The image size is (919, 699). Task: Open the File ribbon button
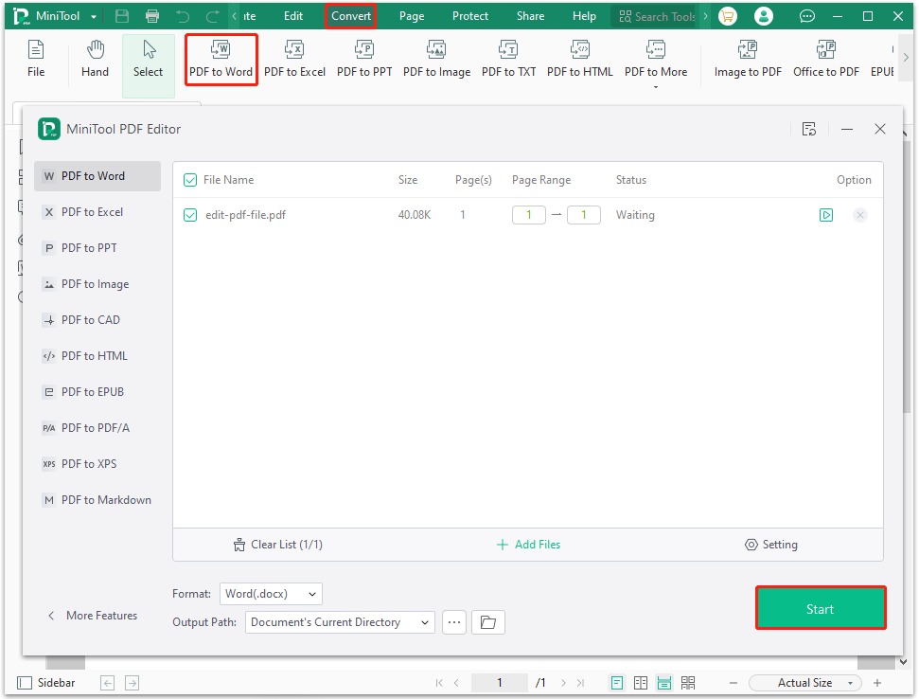(36, 60)
